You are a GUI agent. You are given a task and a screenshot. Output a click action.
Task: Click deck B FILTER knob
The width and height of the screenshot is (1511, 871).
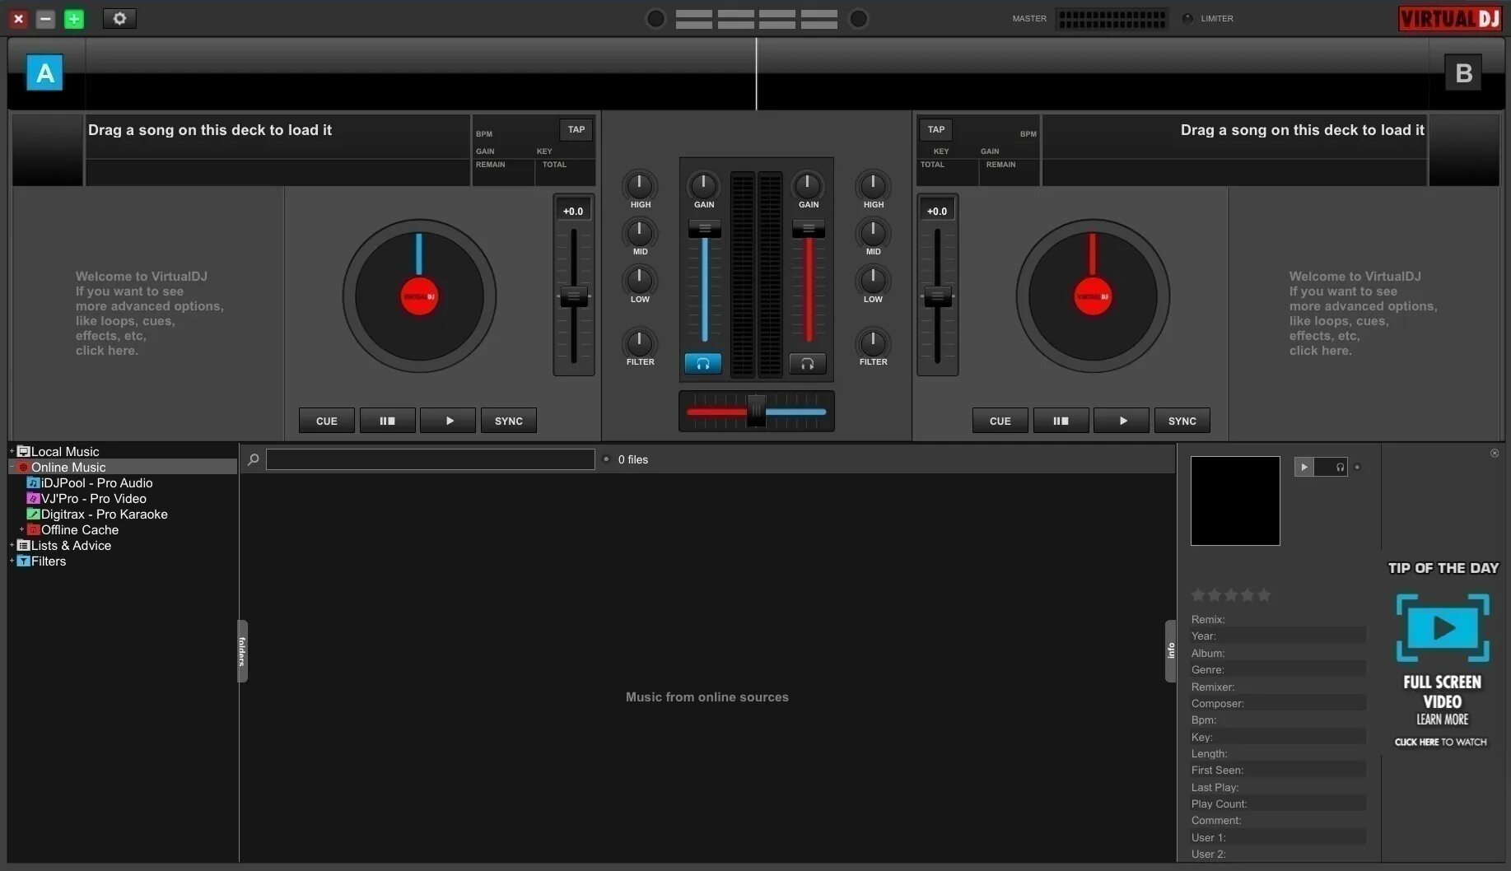(x=873, y=342)
